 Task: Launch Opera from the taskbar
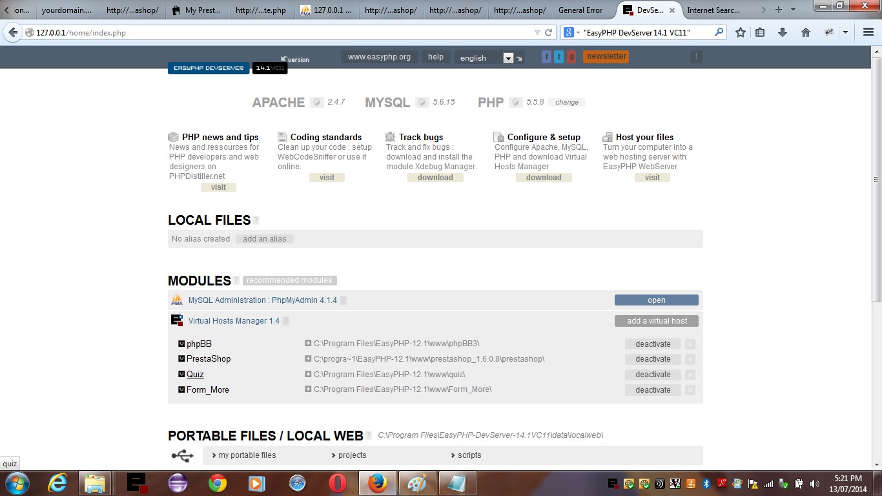point(337,483)
